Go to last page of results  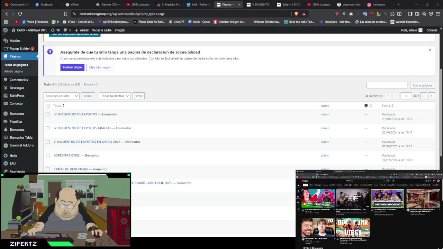[x=431, y=96]
